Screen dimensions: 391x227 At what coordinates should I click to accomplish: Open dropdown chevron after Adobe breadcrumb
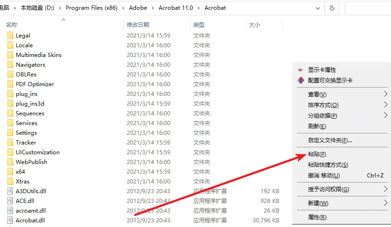pos(153,8)
